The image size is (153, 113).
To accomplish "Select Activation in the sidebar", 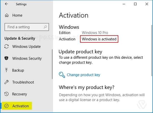I will point(20,106).
